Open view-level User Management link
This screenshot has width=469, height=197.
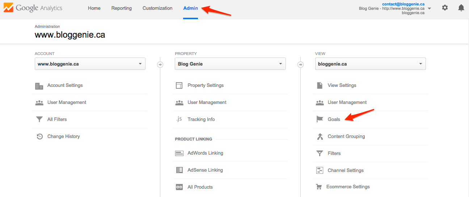347,102
